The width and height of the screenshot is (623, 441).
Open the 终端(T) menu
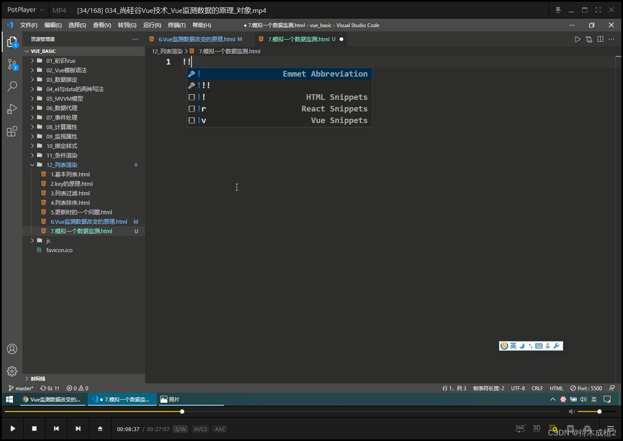click(x=177, y=25)
